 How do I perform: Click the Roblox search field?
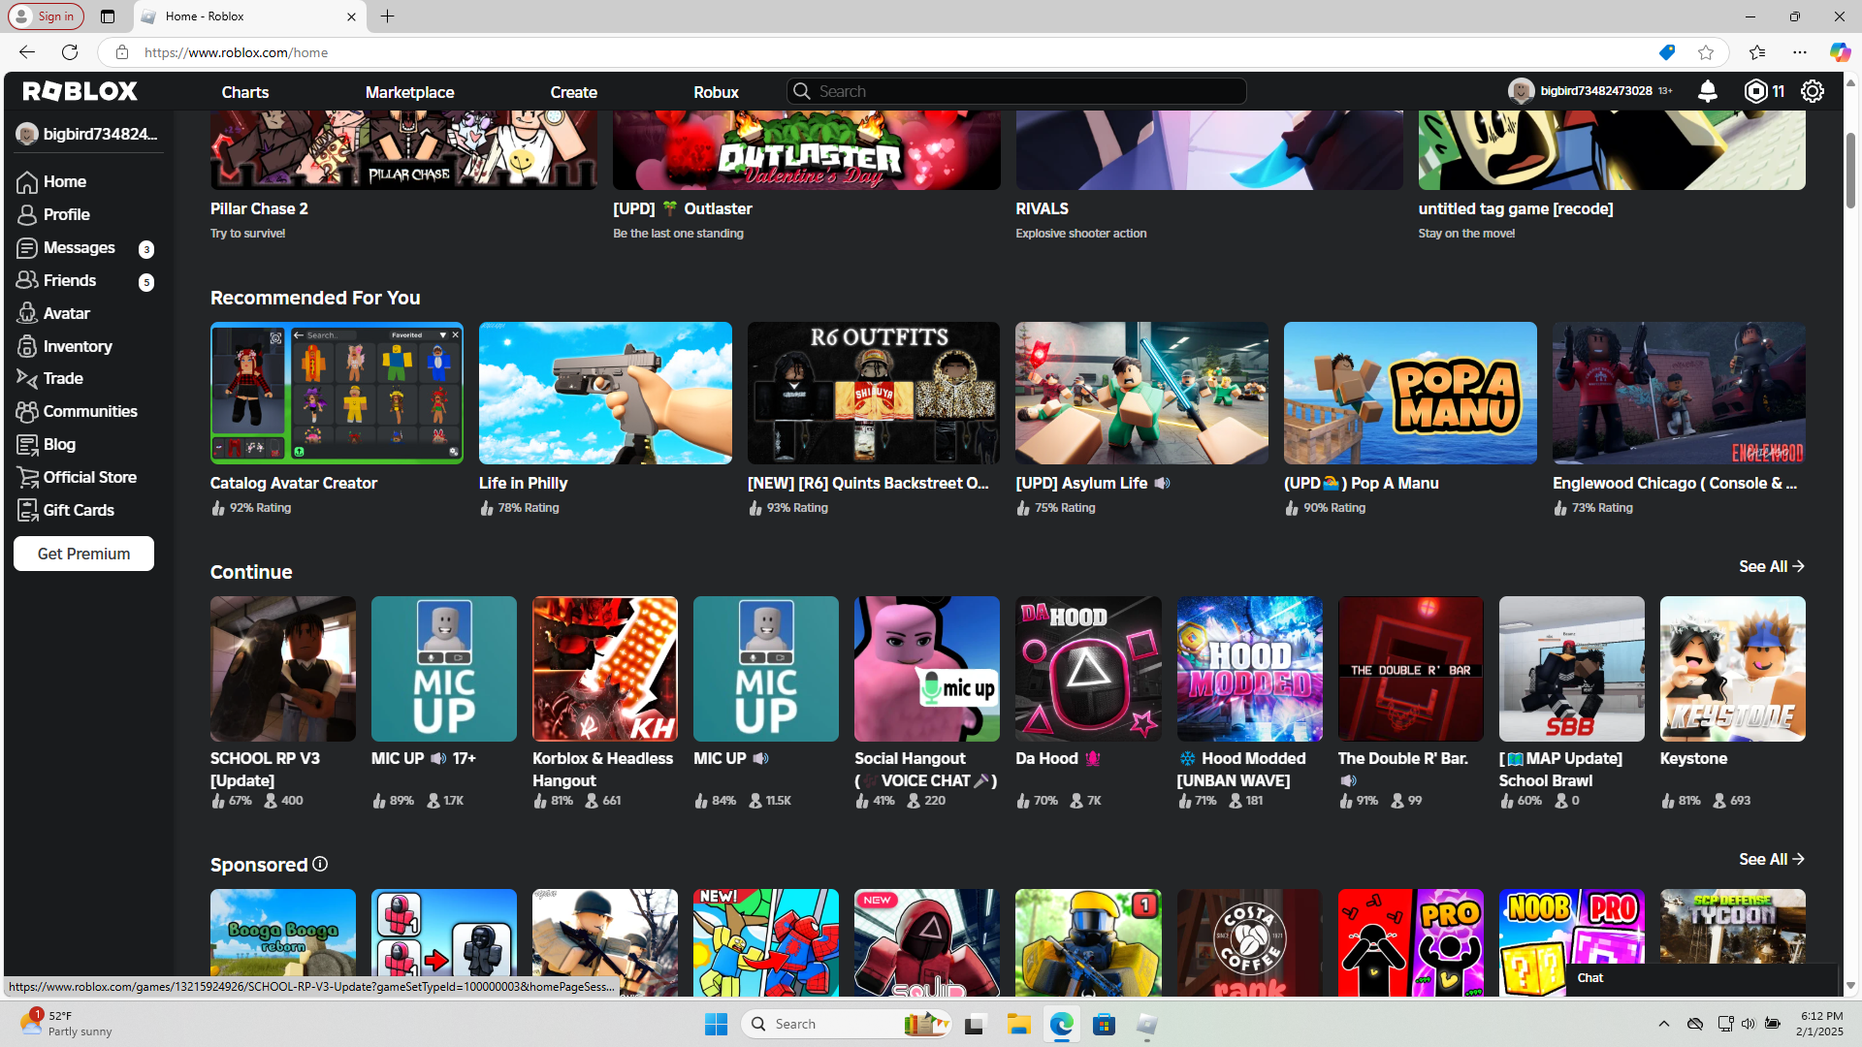point(1016,91)
